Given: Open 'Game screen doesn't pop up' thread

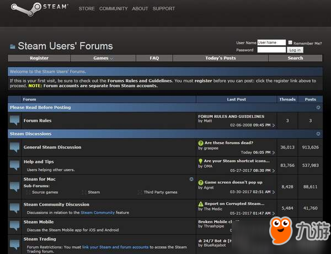Looking at the screenshot, I should [233, 182].
